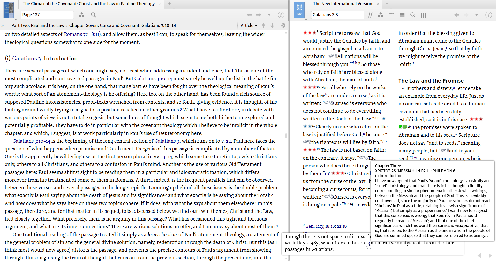
Task: Open the Article navigation dropdown
Action: [x=249, y=25]
